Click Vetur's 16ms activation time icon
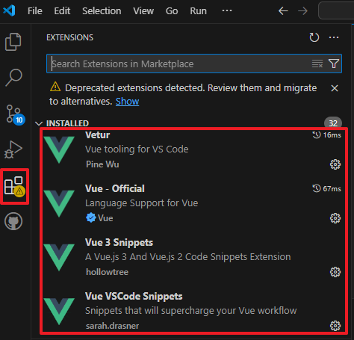Image resolution: width=354 pixels, height=340 pixels. click(x=317, y=135)
